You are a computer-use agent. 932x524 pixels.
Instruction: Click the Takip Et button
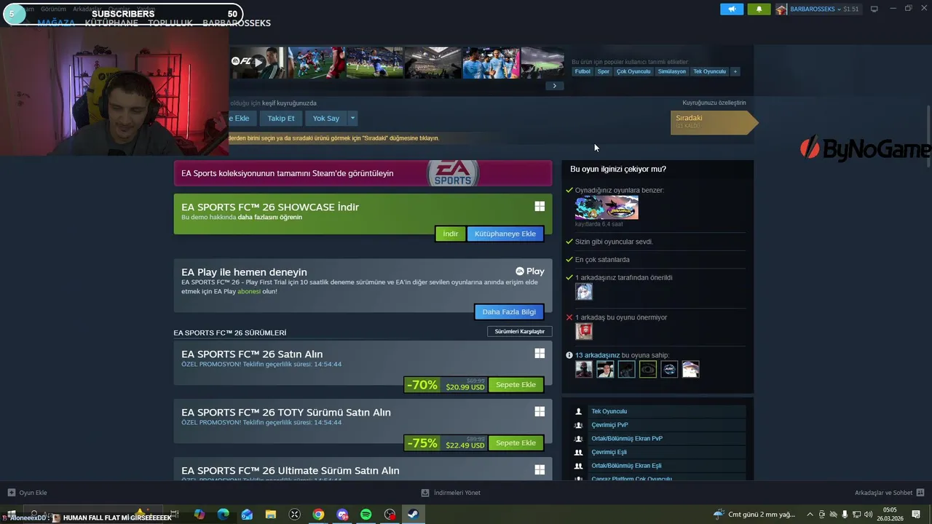coord(281,118)
